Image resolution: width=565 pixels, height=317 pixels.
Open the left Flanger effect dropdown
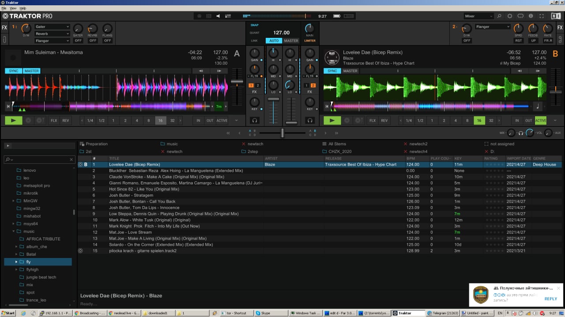pos(52,41)
